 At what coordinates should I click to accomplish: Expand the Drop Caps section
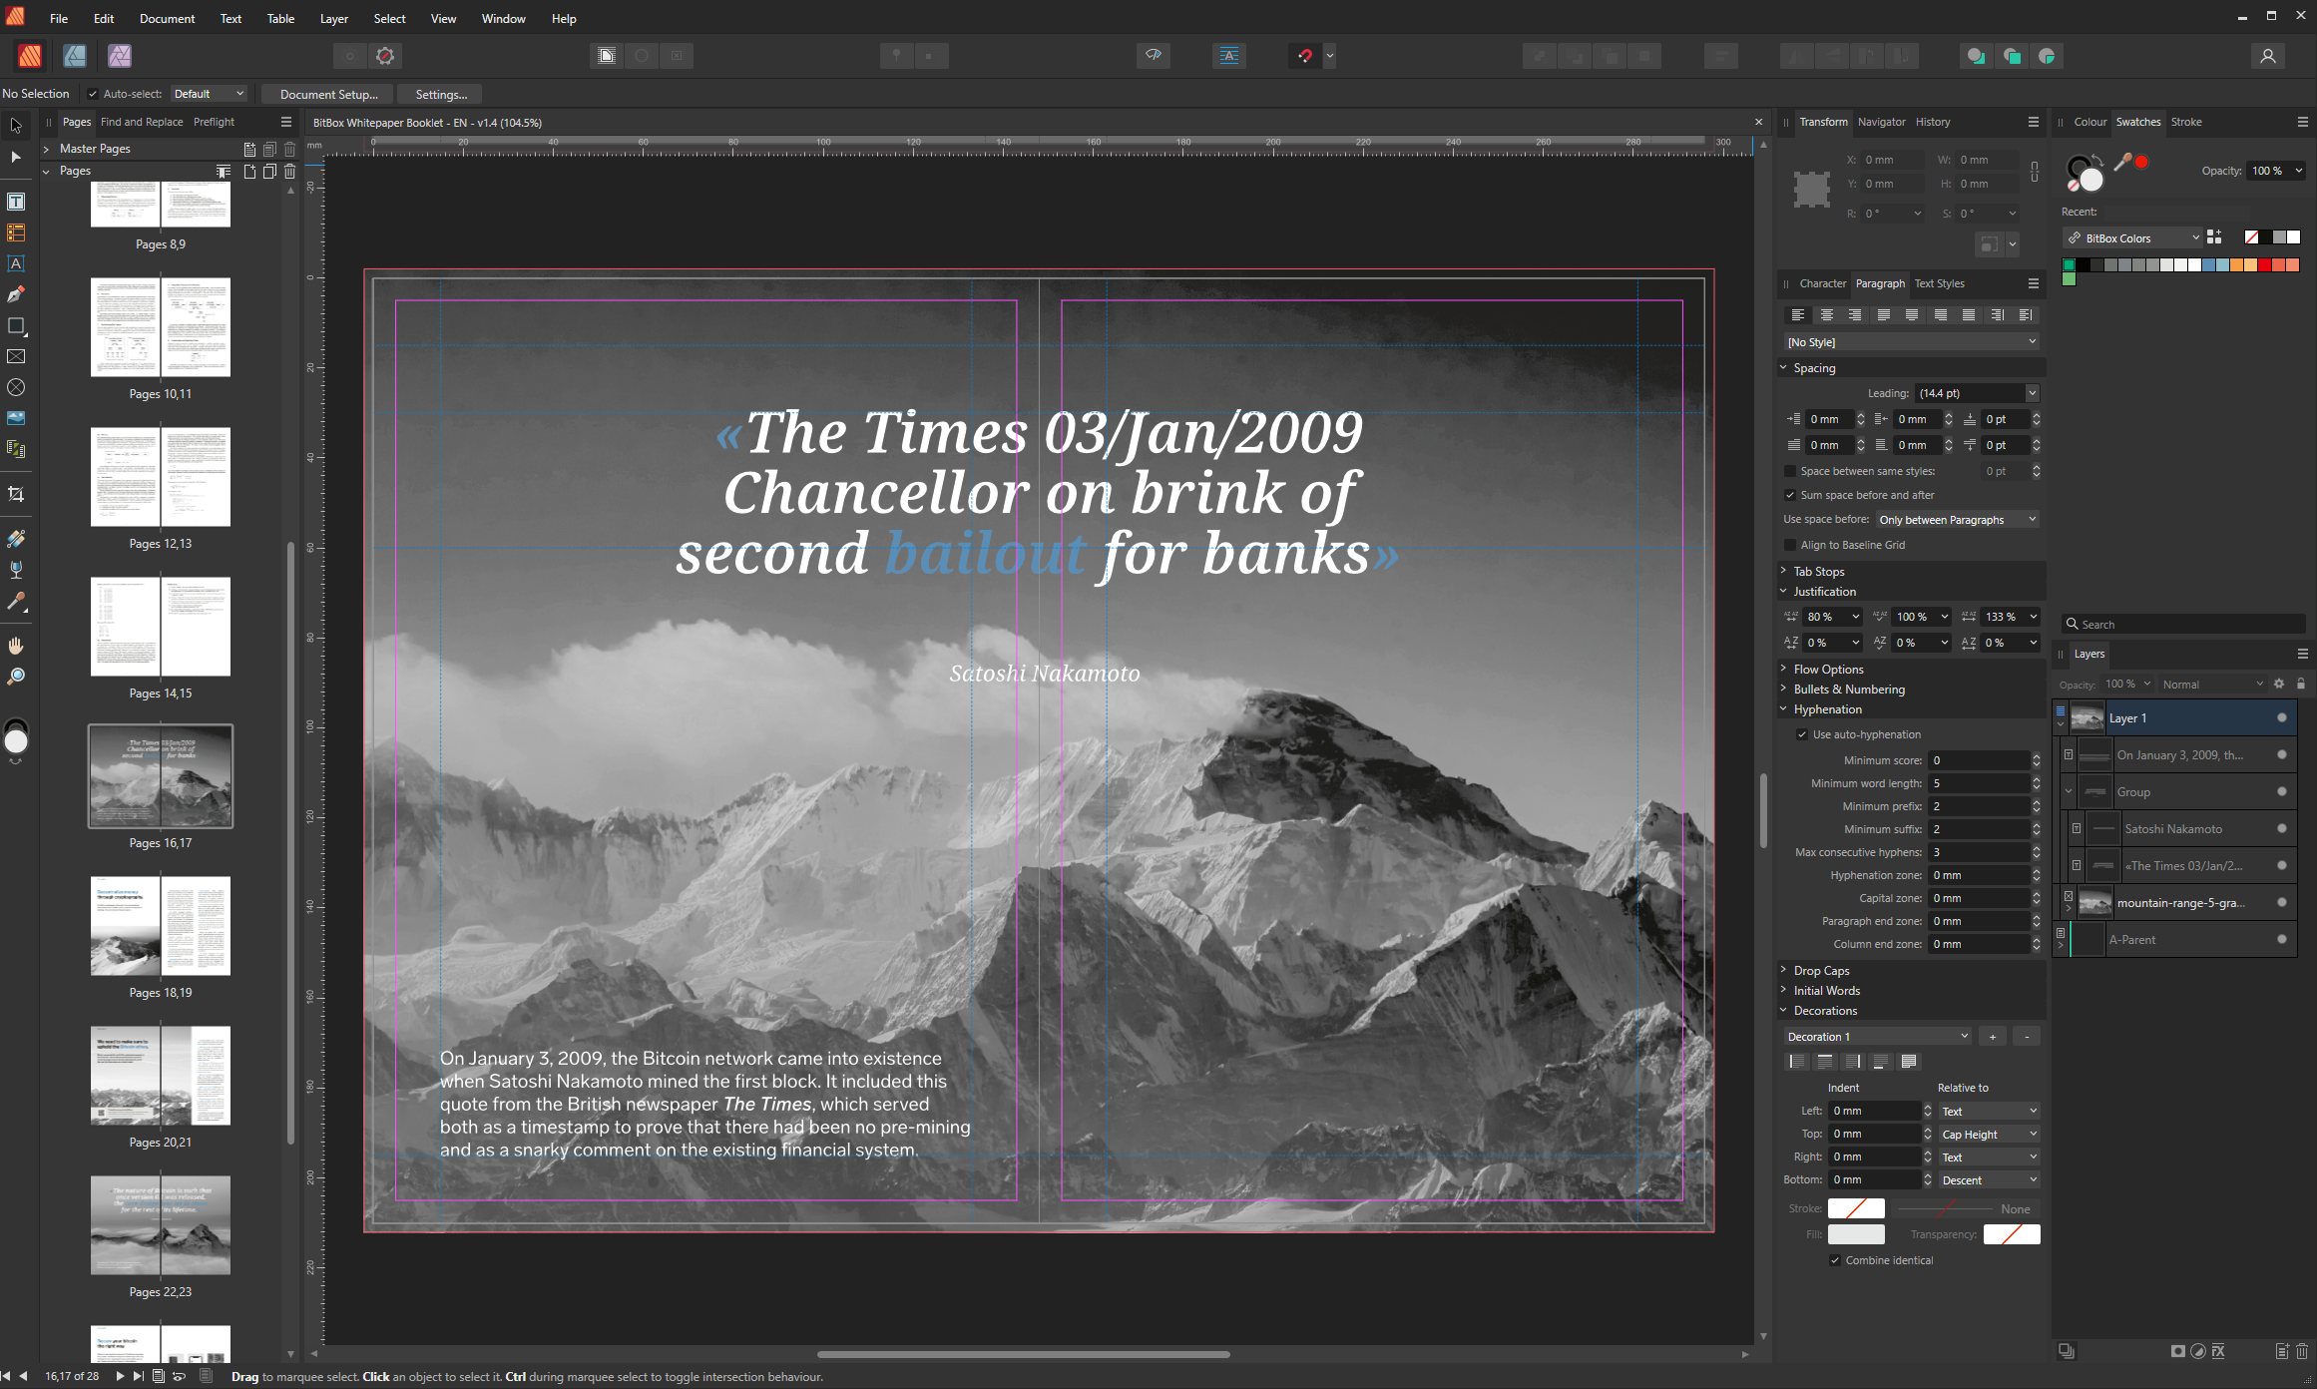1783,970
